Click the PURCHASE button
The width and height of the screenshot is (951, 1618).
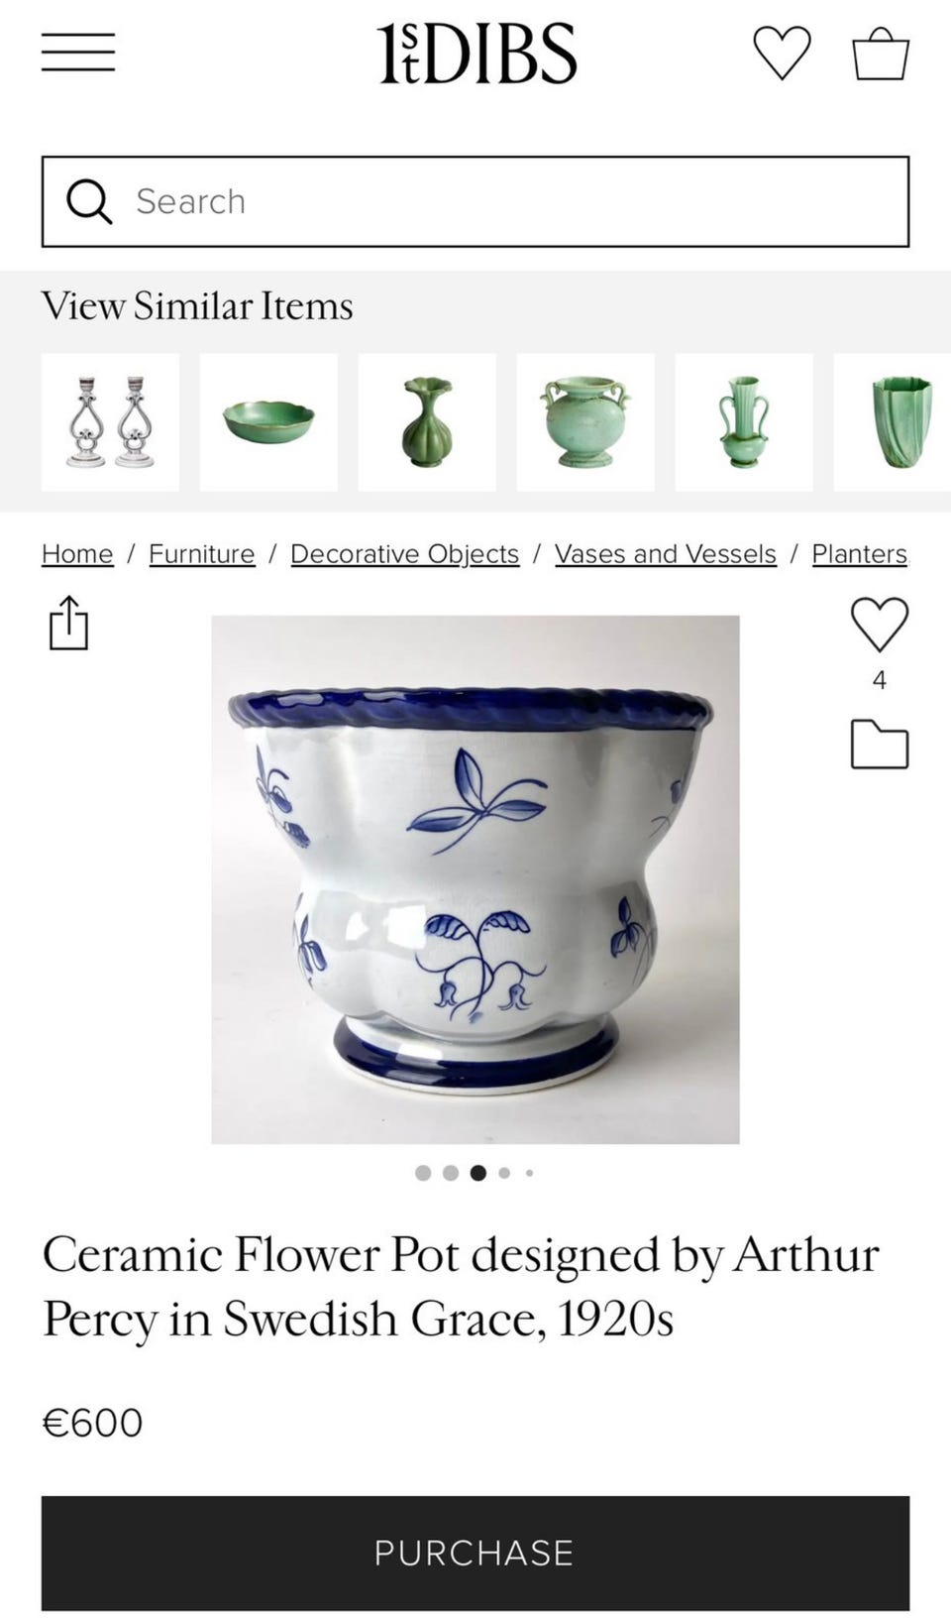point(475,1553)
